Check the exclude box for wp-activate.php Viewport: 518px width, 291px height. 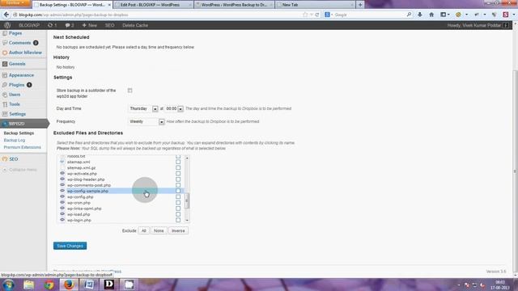(x=178, y=173)
